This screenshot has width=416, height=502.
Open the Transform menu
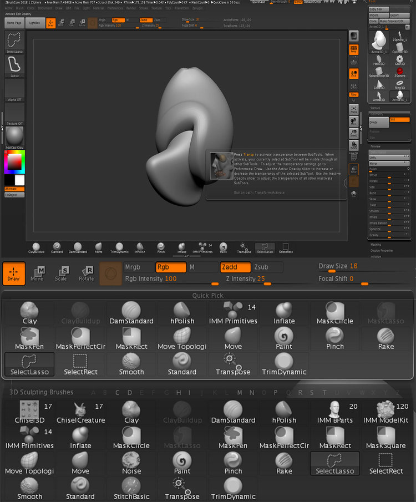click(181, 8)
